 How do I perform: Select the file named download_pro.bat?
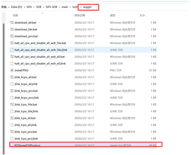pyautogui.click(x=26, y=36)
